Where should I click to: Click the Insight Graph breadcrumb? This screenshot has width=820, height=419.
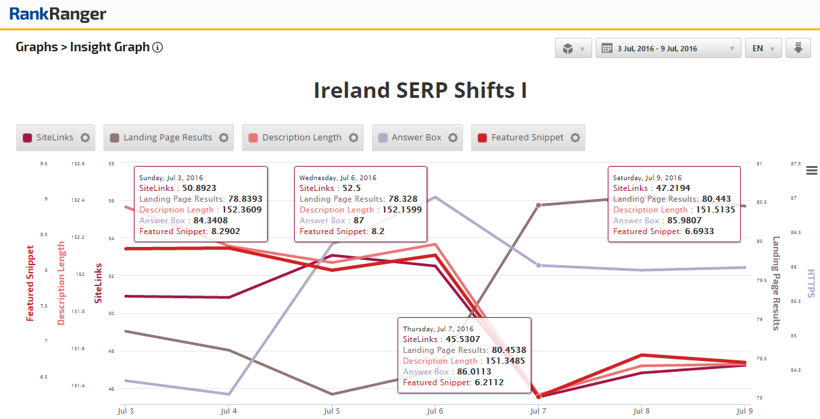coord(110,47)
